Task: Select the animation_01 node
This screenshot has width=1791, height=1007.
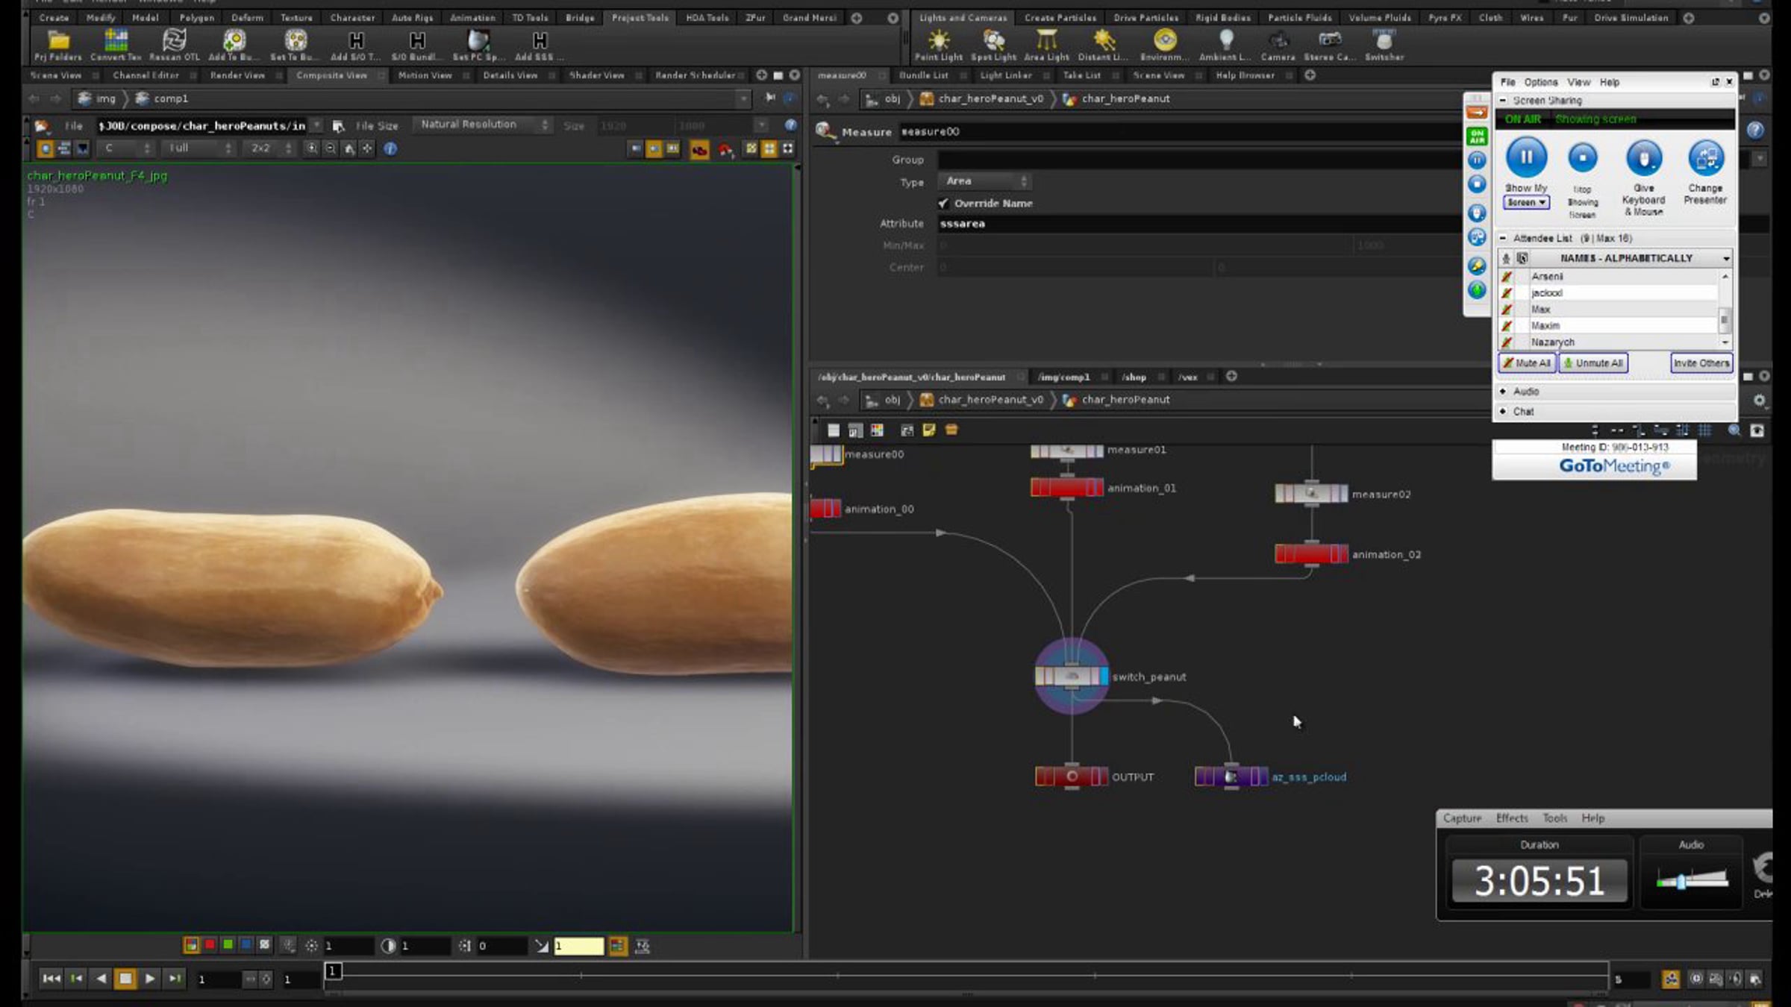Action: [1066, 488]
